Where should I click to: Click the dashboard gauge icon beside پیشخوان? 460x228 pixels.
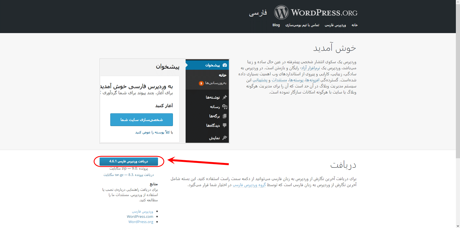pyautogui.click(x=225, y=65)
